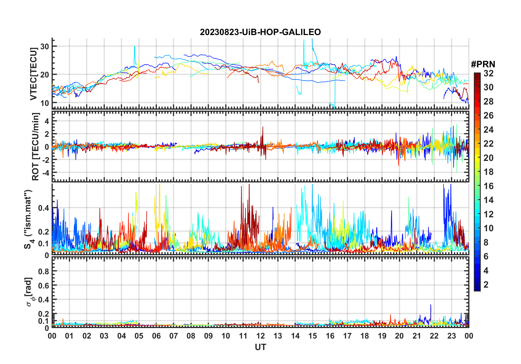Click the 0.4 tick label on the S4 axis
Screen dimensions: 521x364
[x=44, y=208]
